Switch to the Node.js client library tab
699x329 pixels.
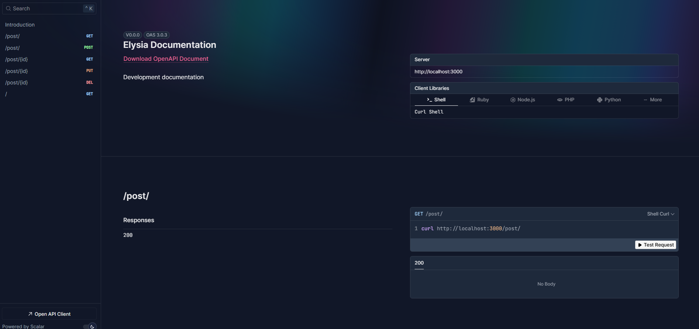(523, 100)
